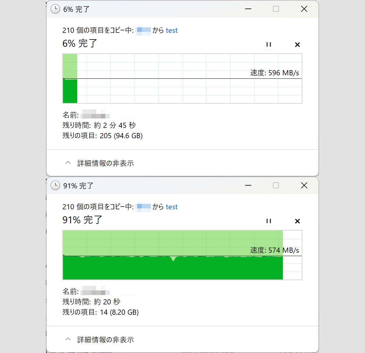This screenshot has width=365, height=353.
Task: Click the chevron next to 詳細情報の非表示 in top dialog
Action: click(x=68, y=163)
